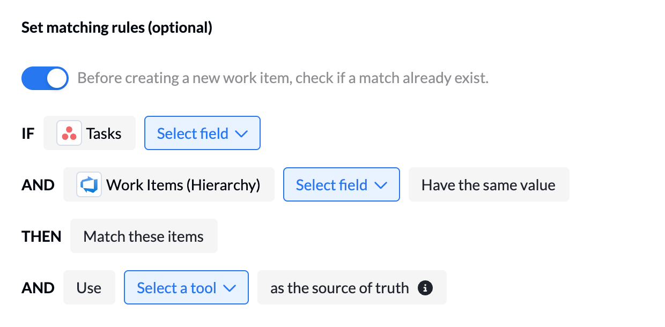Click the Have the same value chip
The image size is (665, 327).
click(489, 185)
